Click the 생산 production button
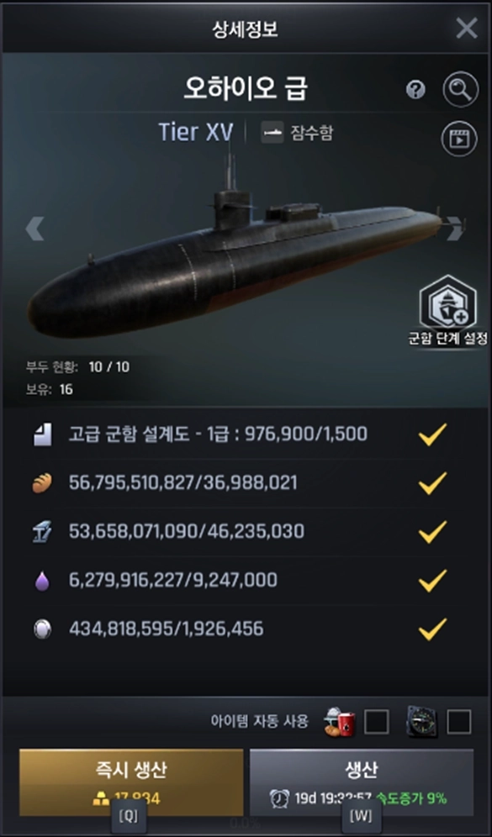This screenshot has width=492, height=837. (x=361, y=782)
